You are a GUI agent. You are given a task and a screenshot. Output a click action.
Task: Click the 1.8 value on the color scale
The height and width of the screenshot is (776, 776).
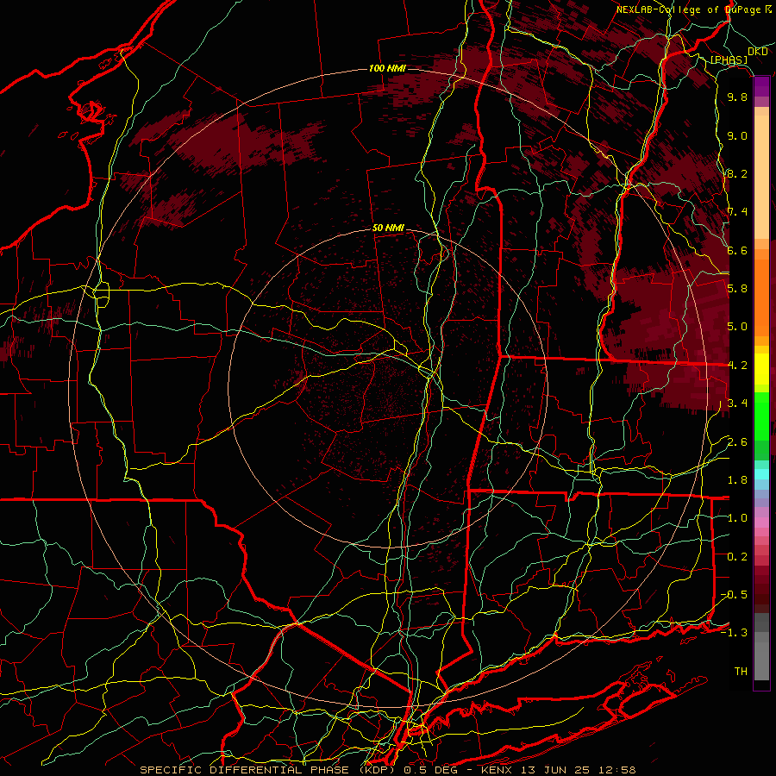click(x=737, y=480)
